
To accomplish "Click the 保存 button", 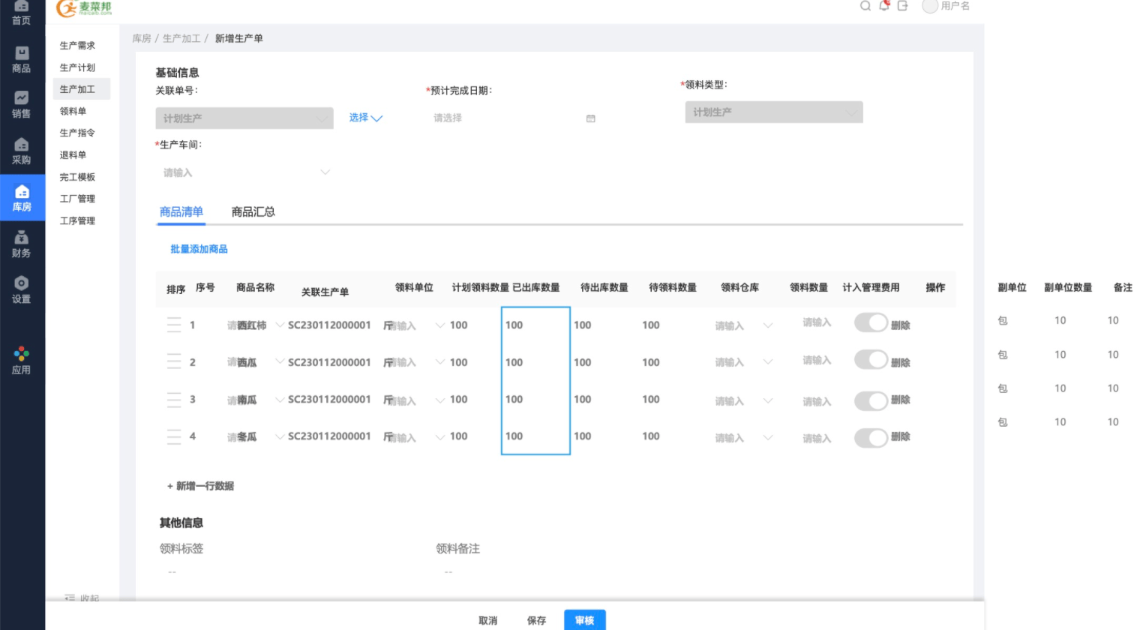I will point(536,620).
